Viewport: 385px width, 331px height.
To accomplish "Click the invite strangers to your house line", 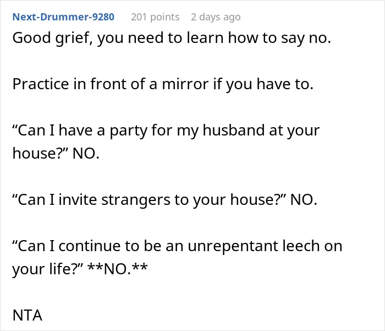I will tap(165, 200).
